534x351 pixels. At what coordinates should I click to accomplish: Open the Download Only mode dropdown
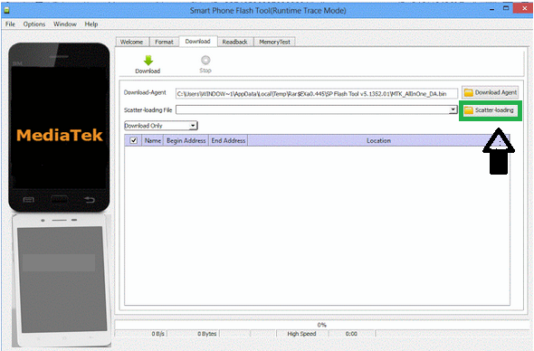pyautogui.click(x=161, y=126)
